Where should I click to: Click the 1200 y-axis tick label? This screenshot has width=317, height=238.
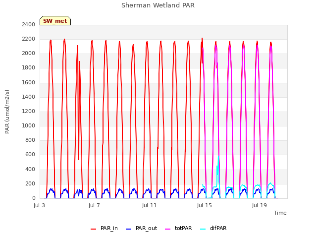coord(29,111)
